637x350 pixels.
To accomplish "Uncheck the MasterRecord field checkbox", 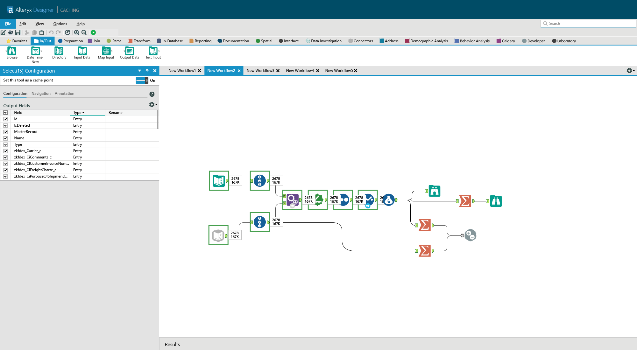I will click(x=5, y=132).
